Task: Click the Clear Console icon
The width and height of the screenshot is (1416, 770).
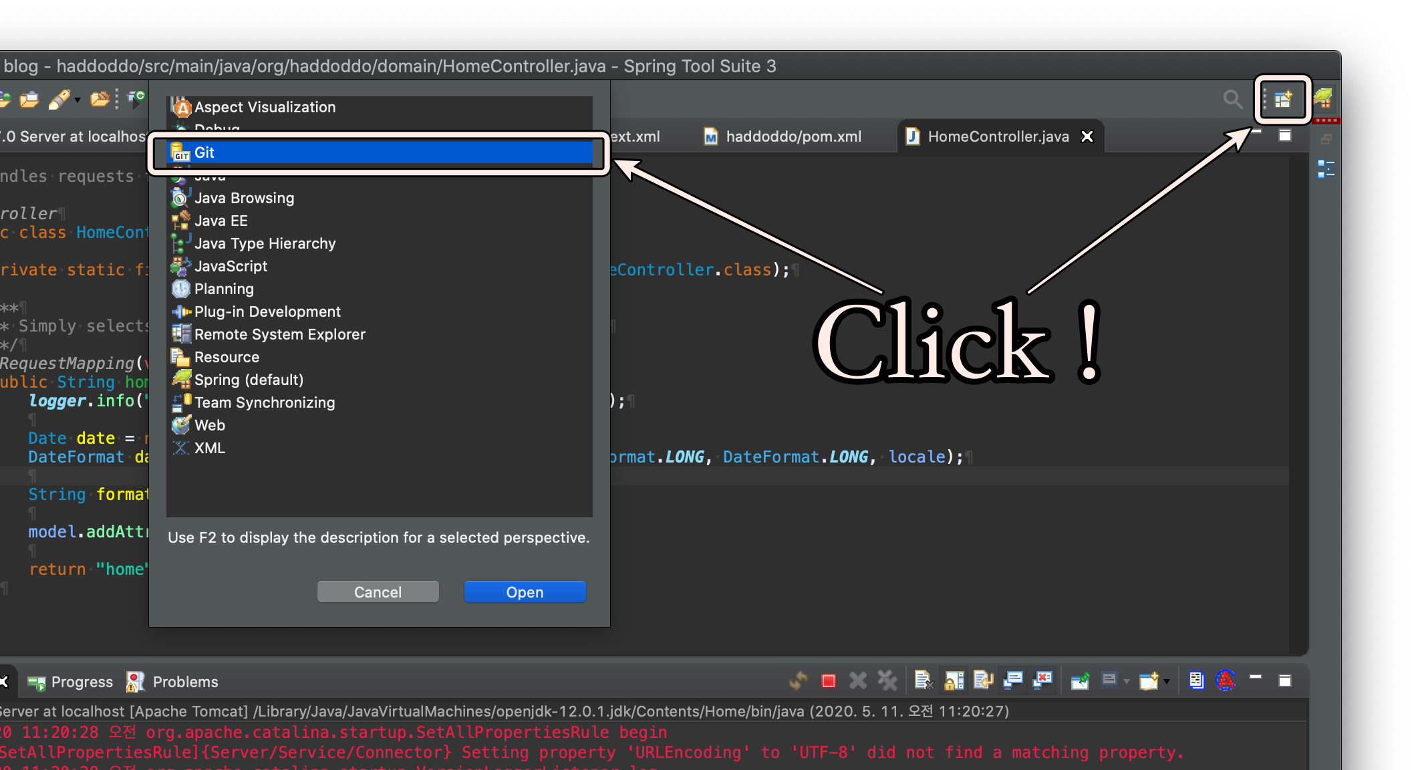Action: pyautogui.click(x=924, y=680)
